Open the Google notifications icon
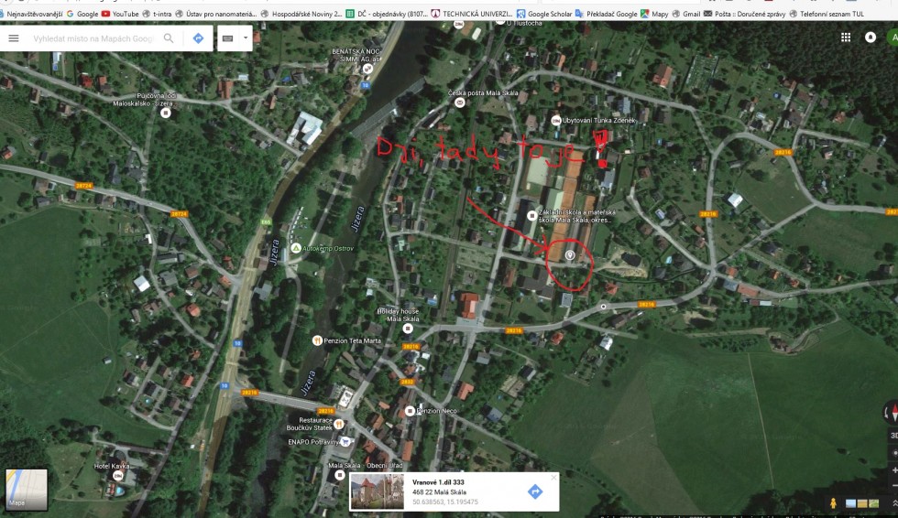The image size is (898, 518). pyautogui.click(x=869, y=38)
